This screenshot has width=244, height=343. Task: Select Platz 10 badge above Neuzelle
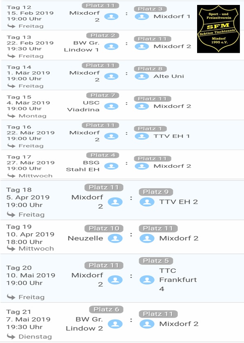104,228
